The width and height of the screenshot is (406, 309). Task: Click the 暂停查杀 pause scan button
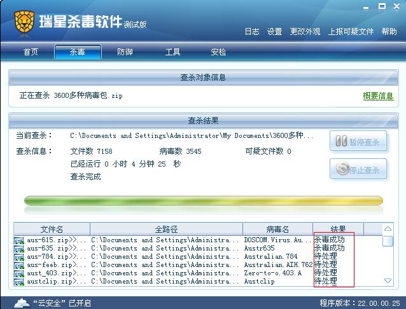[358, 141]
